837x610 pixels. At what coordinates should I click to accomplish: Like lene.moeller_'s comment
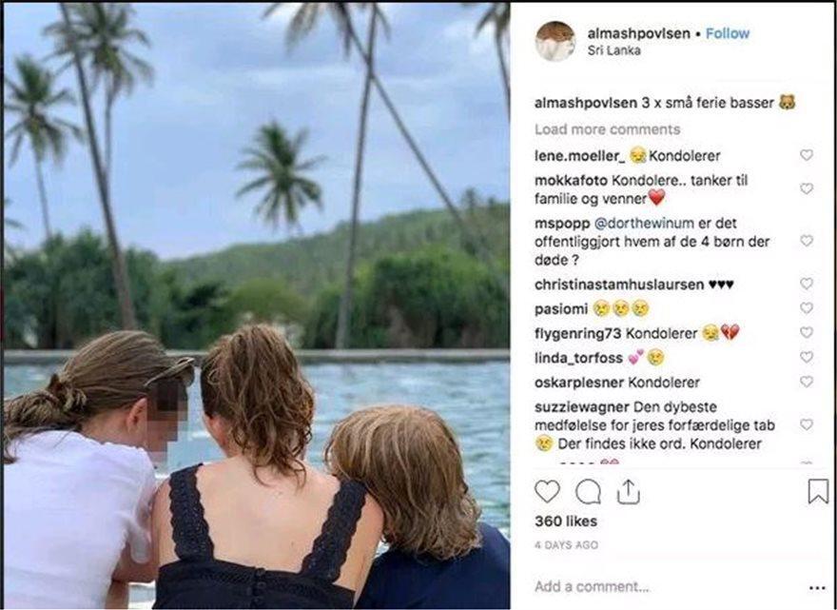[x=807, y=155]
